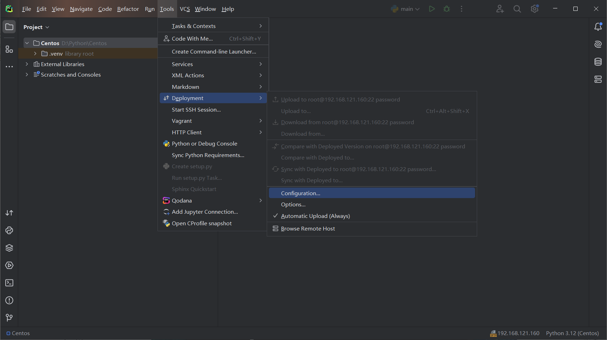Open HTTP Client submenu
The image size is (607, 340).
213,132
